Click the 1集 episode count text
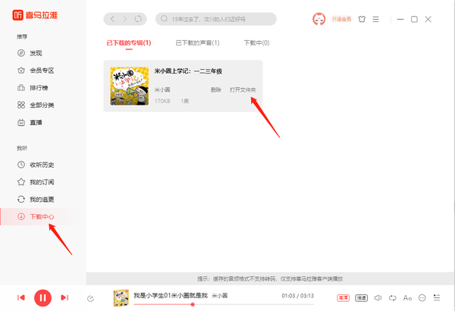Viewport: 455px width, 311px height. [185, 101]
